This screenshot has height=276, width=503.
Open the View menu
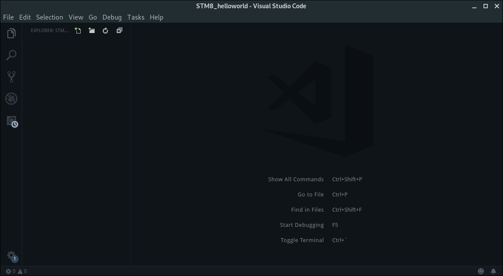pos(76,17)
